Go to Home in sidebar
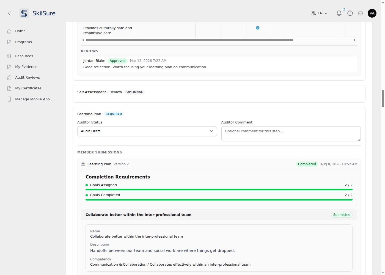The width and height of the screenshot is (385, 275). (20, 31)
